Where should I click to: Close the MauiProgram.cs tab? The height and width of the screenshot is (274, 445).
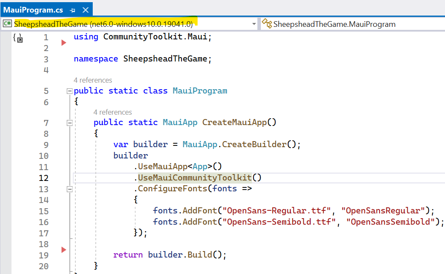point(85,10)
